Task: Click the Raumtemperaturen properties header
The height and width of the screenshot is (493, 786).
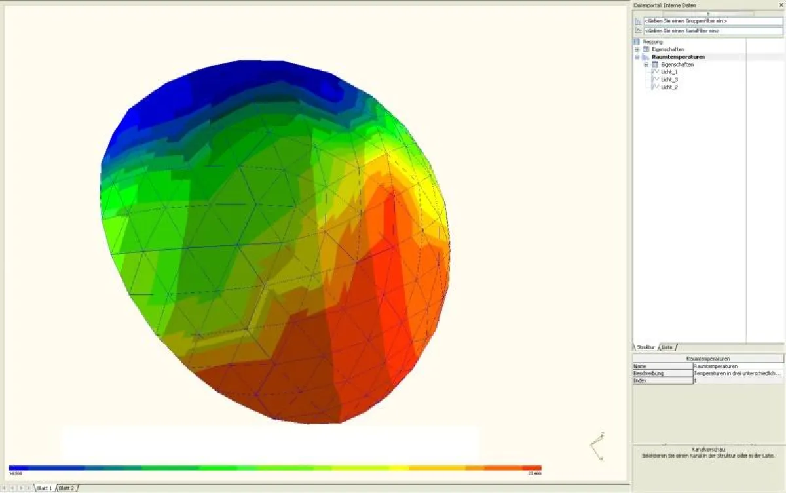Action: (708, 359)
